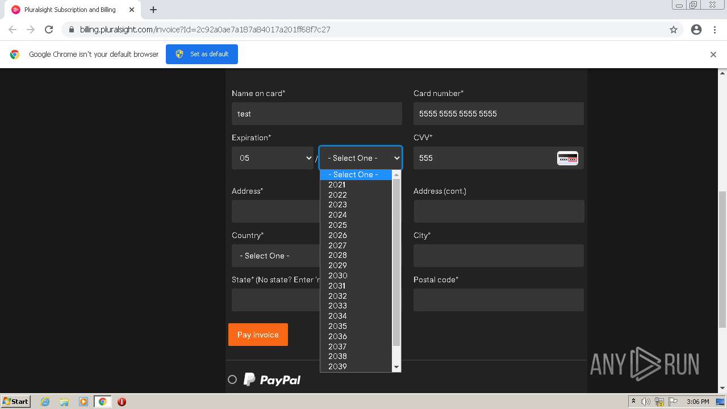Click the Pay invoice button
This screenshot has height=409, width=727.
[258, 335]
